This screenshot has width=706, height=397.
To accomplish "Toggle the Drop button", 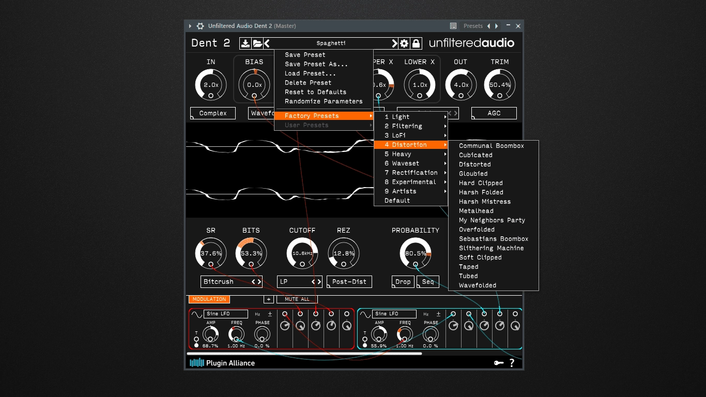I will coord(403,282).
